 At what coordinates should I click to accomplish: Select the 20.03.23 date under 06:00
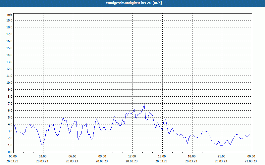72,161
